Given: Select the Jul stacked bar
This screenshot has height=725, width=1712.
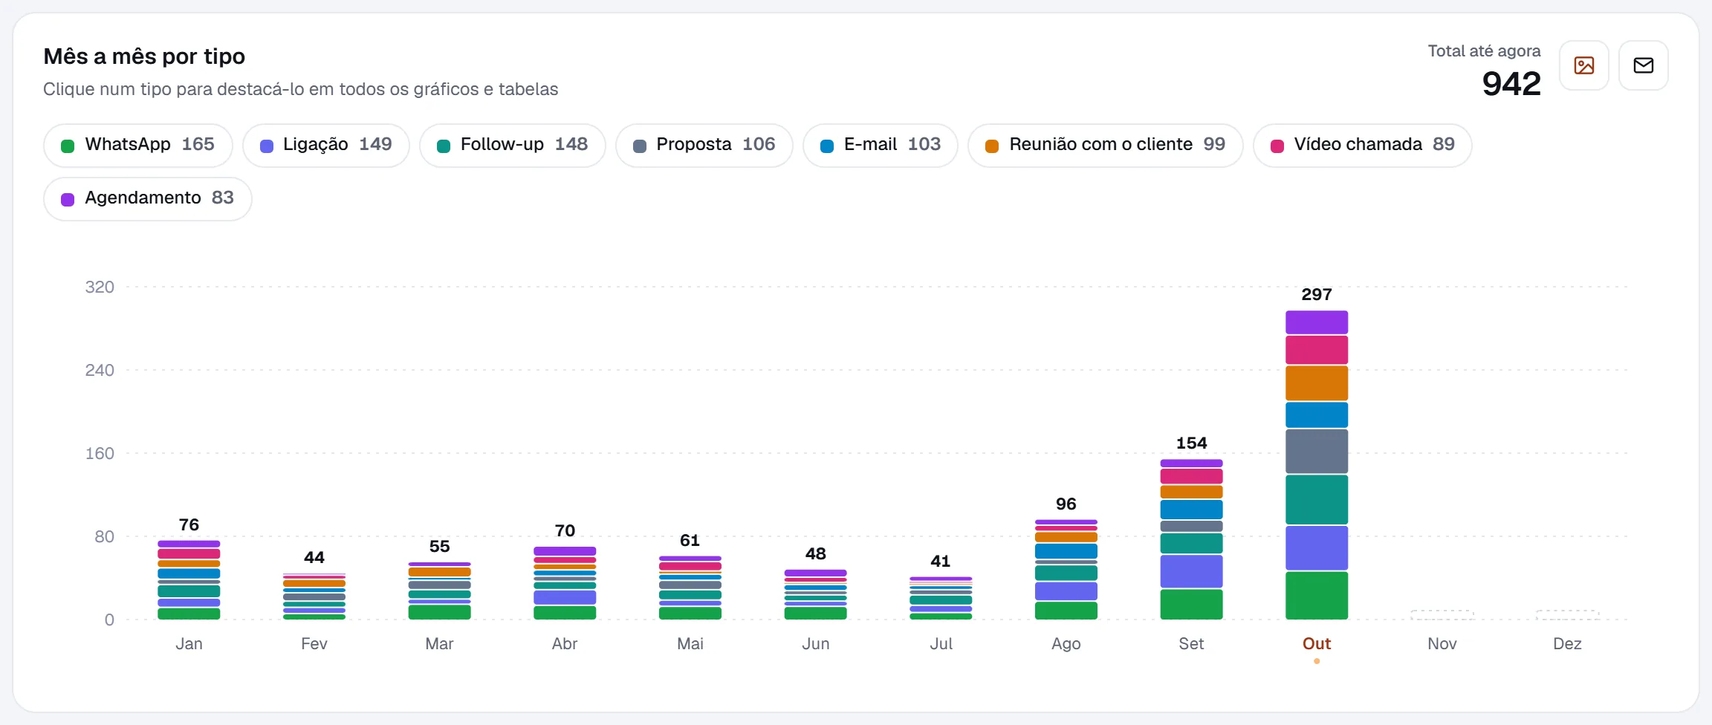Looking at the screenshot, I should point(941,598).
